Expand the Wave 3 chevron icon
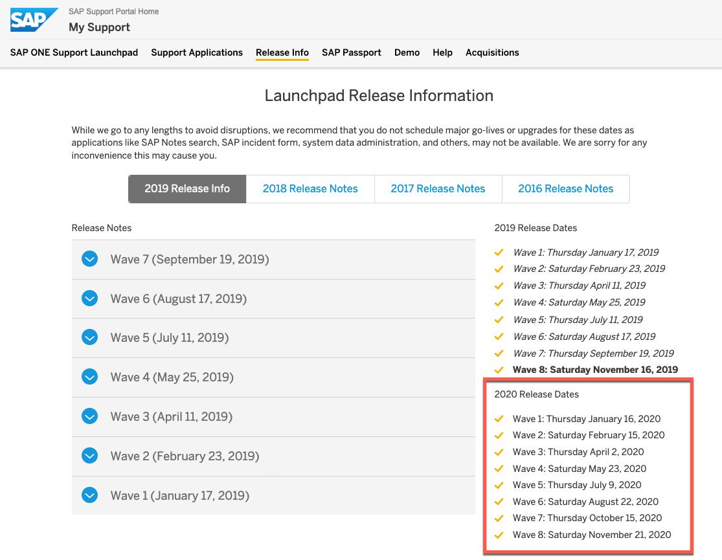Screen dimensions: 722x560 pos(90,416)
